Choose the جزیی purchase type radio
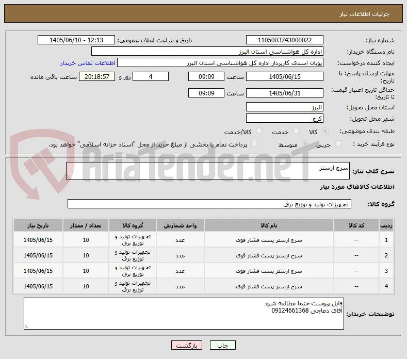 pos(338,143)
